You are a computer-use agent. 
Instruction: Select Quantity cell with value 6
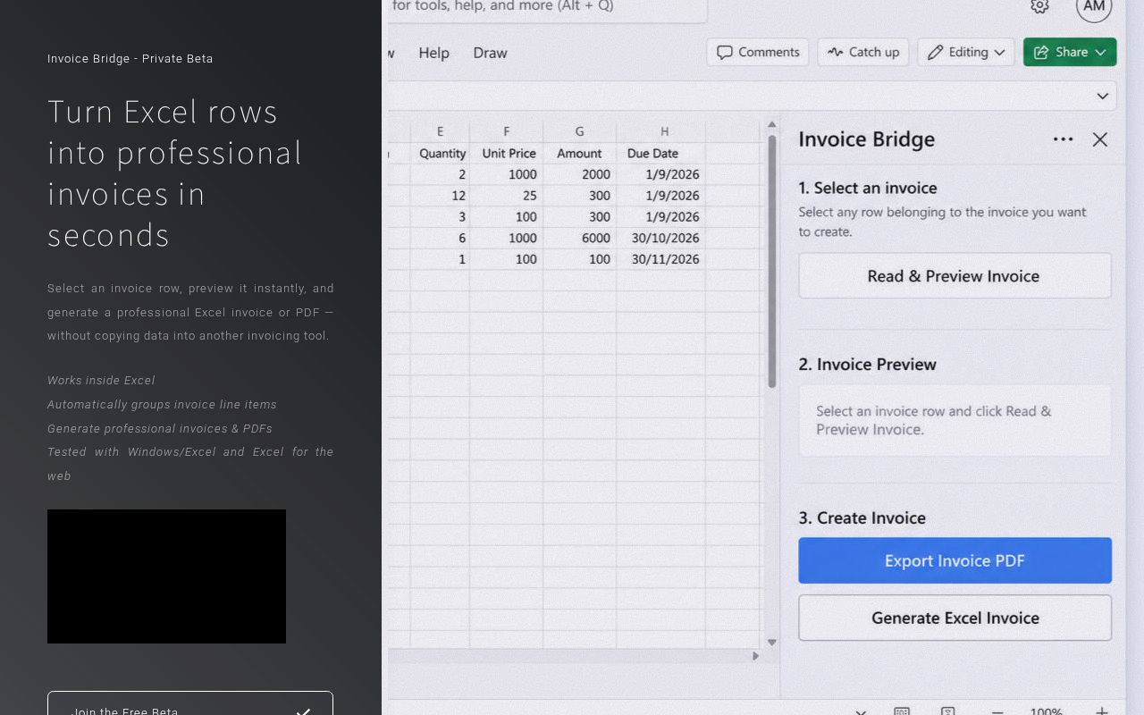441,238
